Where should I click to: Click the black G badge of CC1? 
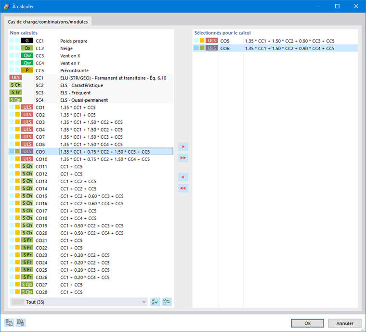27,40
